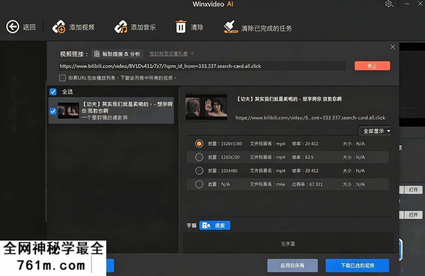Click the orange 停止 button
Viewport: 425px width, 276px height.
[x=372, y=66]
